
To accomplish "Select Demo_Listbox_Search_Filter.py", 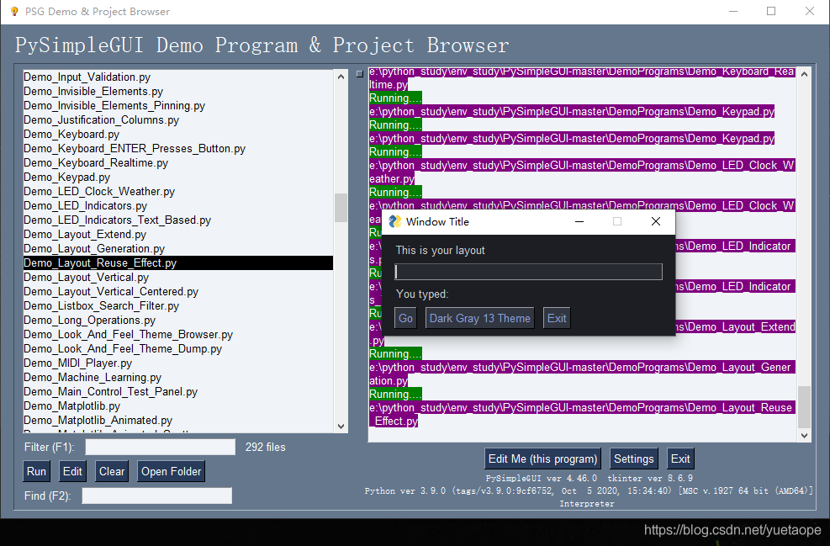I will (x=178, y=305).
